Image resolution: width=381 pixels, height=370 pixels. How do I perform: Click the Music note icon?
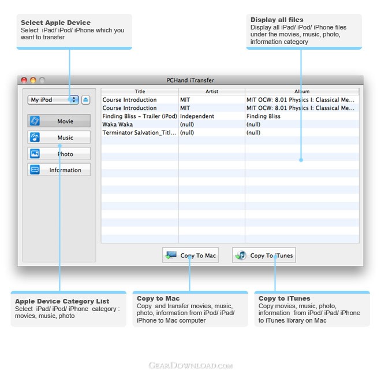35,137
